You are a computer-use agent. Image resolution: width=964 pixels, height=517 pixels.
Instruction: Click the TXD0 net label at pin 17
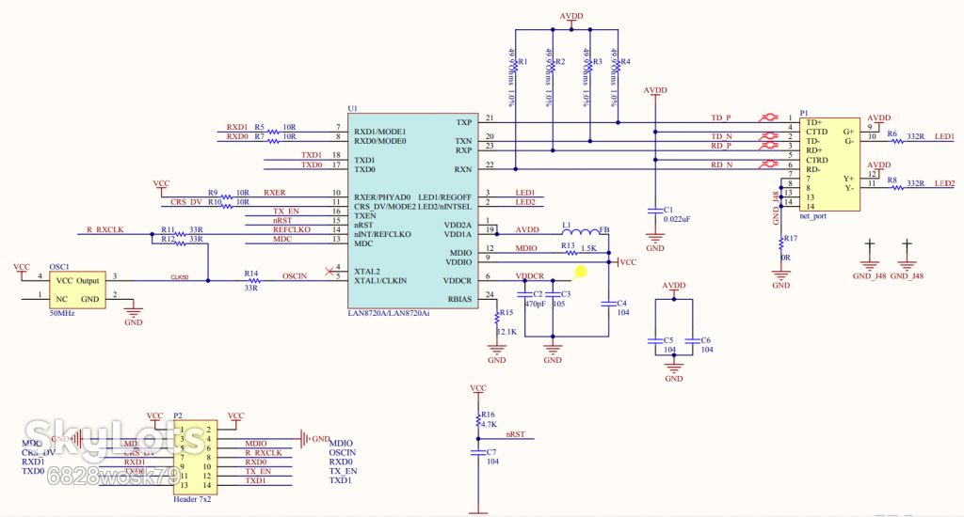312,164
